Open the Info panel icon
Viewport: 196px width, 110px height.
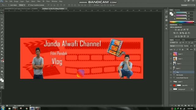click(166, 20)
